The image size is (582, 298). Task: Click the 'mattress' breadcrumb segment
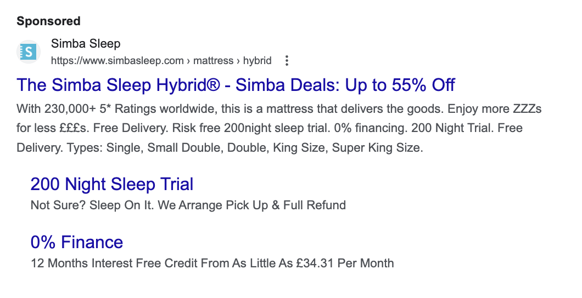pyautogui.click(x=213, y=61)
